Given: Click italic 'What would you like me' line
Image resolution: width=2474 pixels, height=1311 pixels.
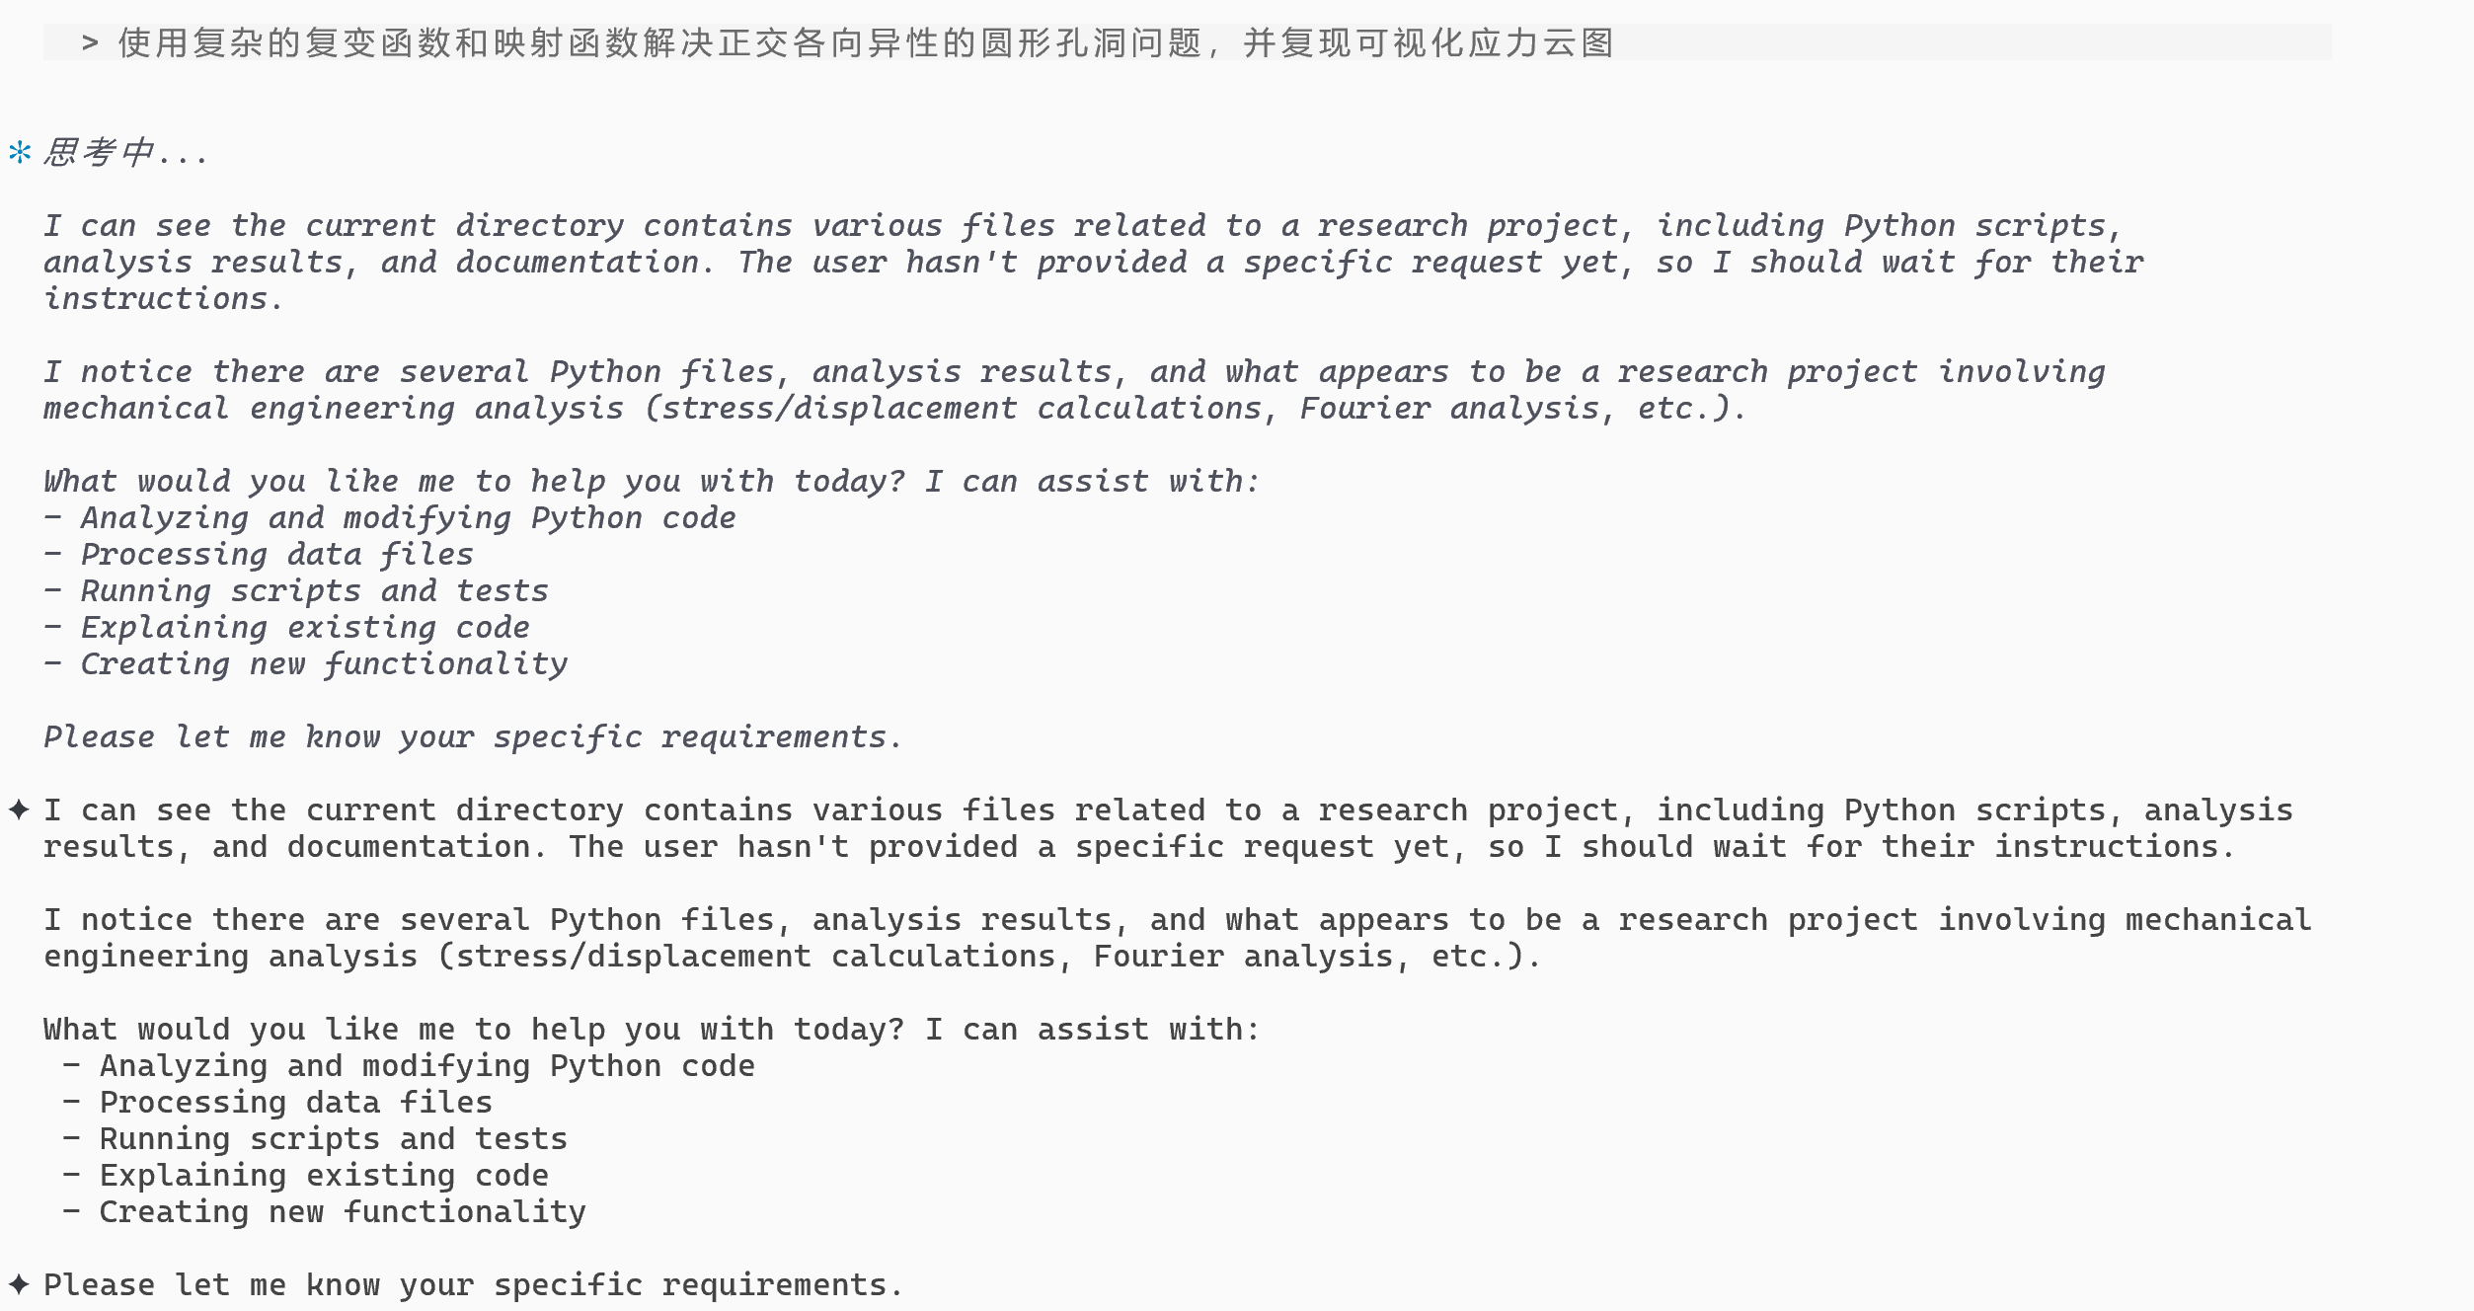Looking at the screenshot, I should click(x=652, y=481).
